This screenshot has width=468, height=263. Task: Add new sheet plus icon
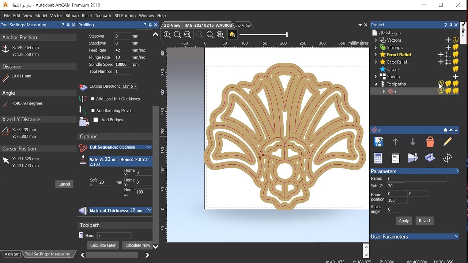tap(456, 77)
